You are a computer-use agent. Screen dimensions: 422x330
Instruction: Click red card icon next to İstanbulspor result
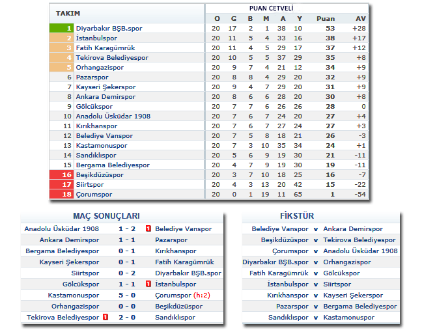[148, 284]
